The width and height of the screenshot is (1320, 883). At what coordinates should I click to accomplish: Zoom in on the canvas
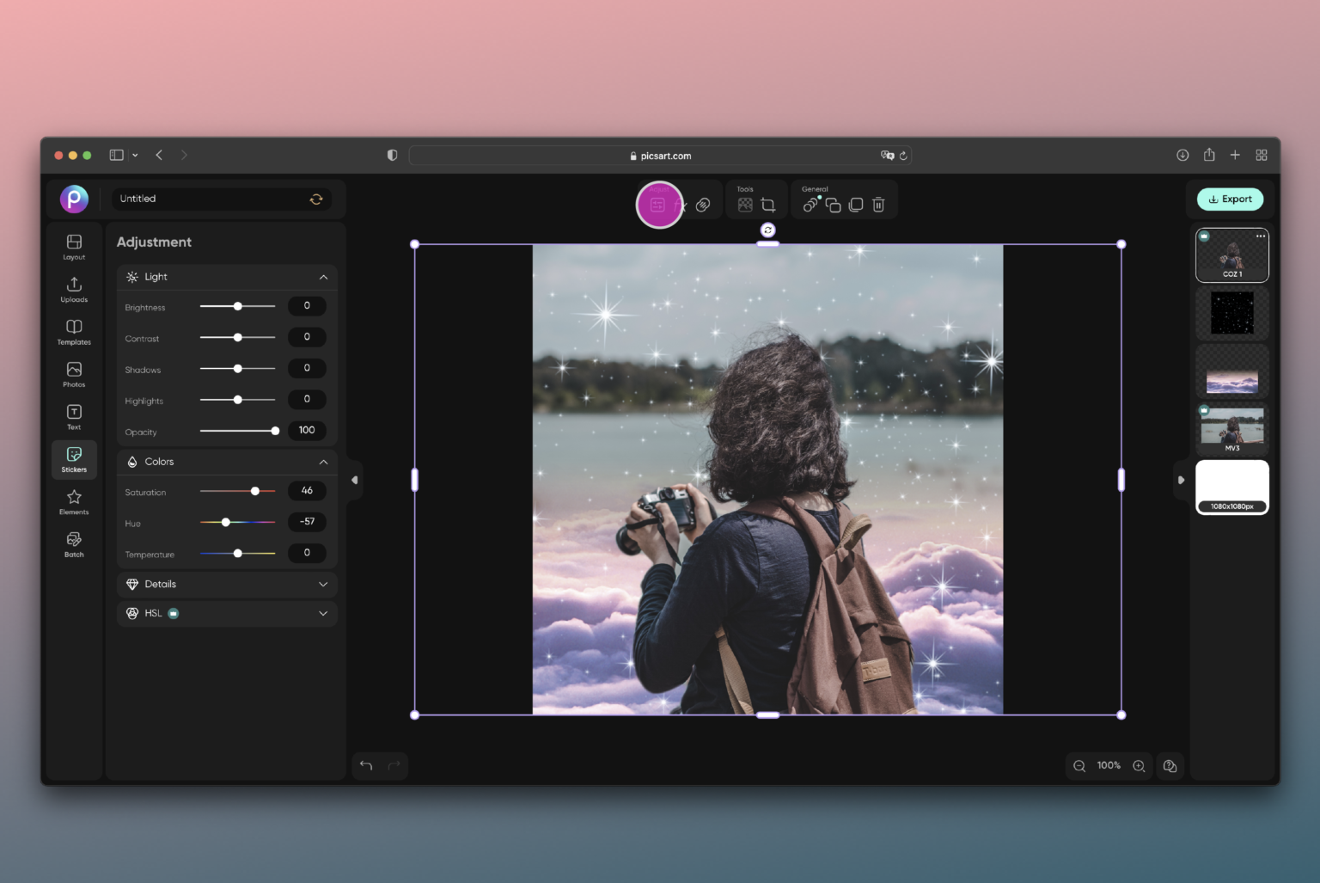click(x=1139, y=765)
